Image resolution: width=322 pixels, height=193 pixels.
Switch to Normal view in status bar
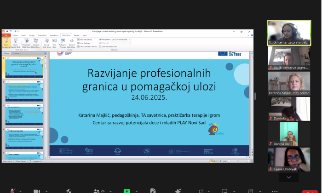211,161
